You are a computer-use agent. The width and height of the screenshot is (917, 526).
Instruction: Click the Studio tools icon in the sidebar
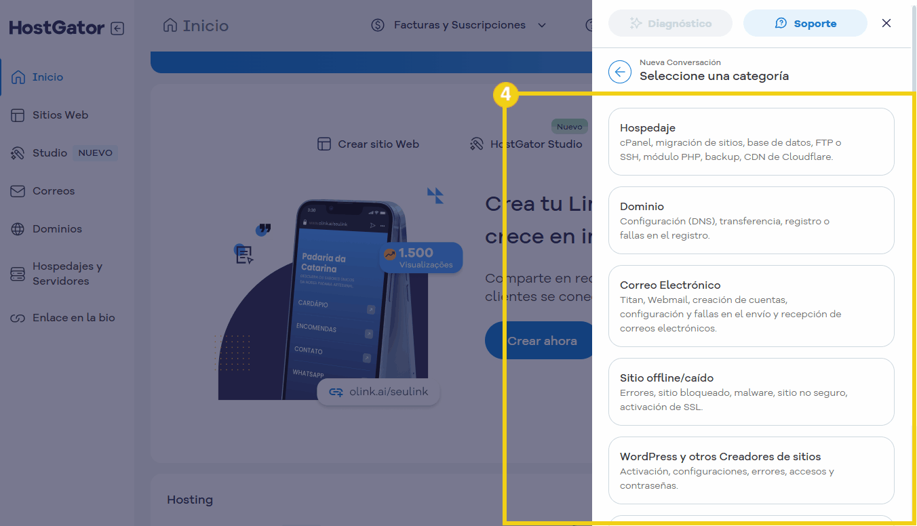coord(18,153)
